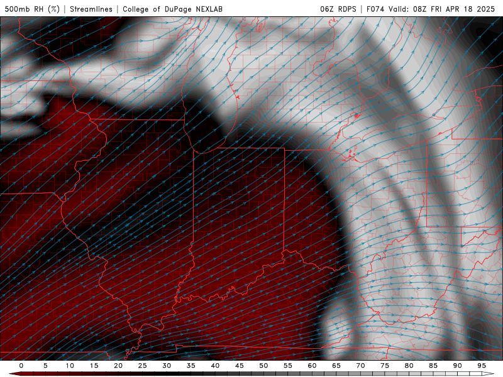
Task: Click the '75' value on the color scale
Action: coord(385,366)
